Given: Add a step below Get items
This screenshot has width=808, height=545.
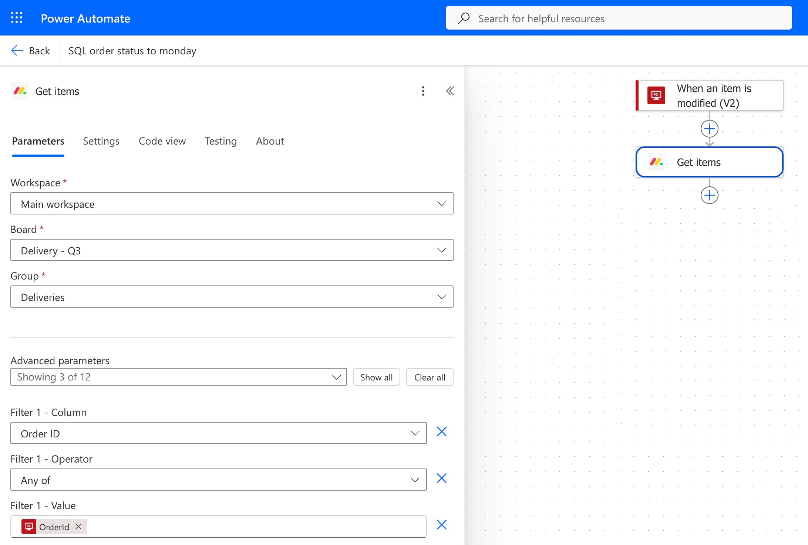Looking at the screenshot, I should click(710, 195).
